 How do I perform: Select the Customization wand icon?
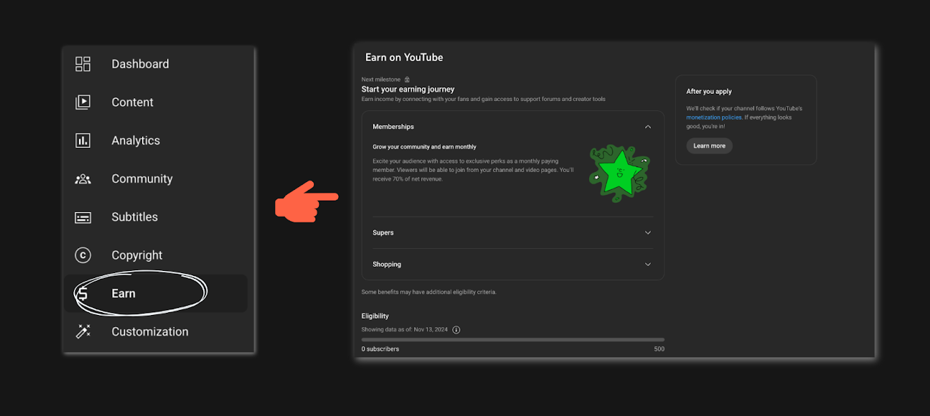point(82,331)
